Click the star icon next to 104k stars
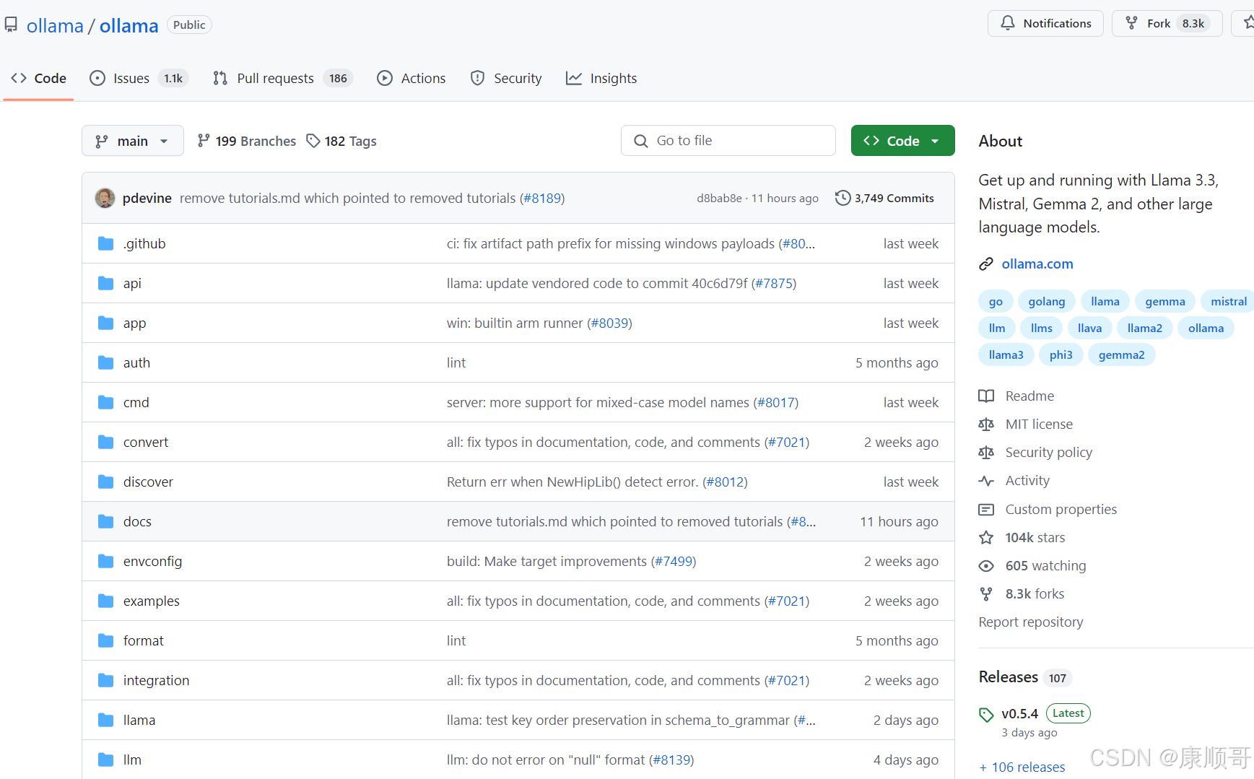Image resolution: width=1254 pixels, height=779 pixels. pos(986,538)
